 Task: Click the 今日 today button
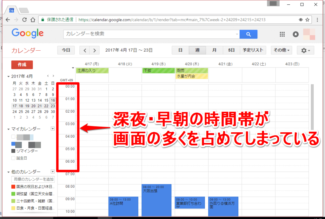(x=66, y=50)
